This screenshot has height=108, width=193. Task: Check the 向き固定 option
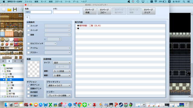tap(28, 92)
